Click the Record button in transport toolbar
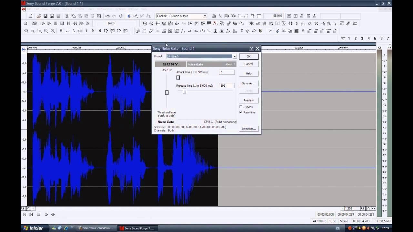The height and width of the screenshot is (232, 413). [x=25, y=23]
